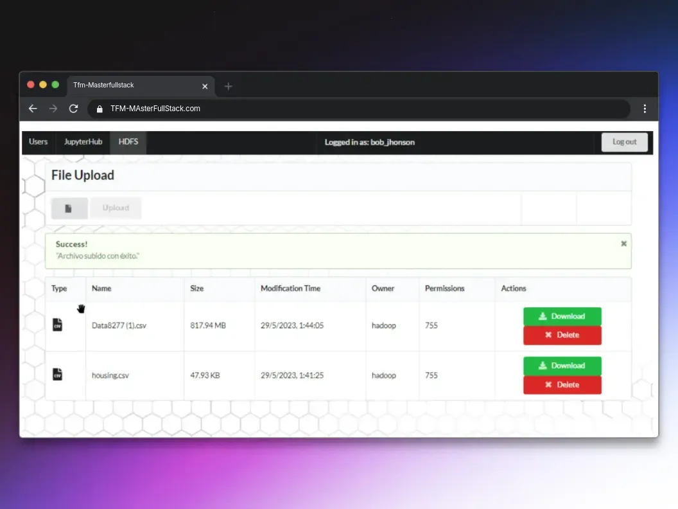Click the browser back arrow
The image size is (678, 509).
tap(33, 109)
